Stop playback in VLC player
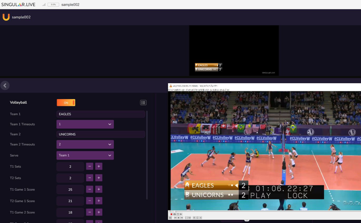The image size is (361, 223). (178, 218)
